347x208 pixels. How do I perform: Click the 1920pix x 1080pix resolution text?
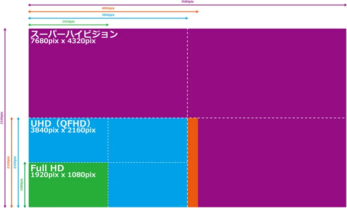[x=63, y=174]
